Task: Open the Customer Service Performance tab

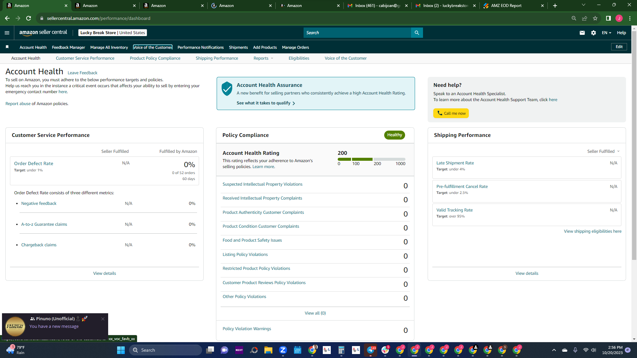Action: click(85, 58)
